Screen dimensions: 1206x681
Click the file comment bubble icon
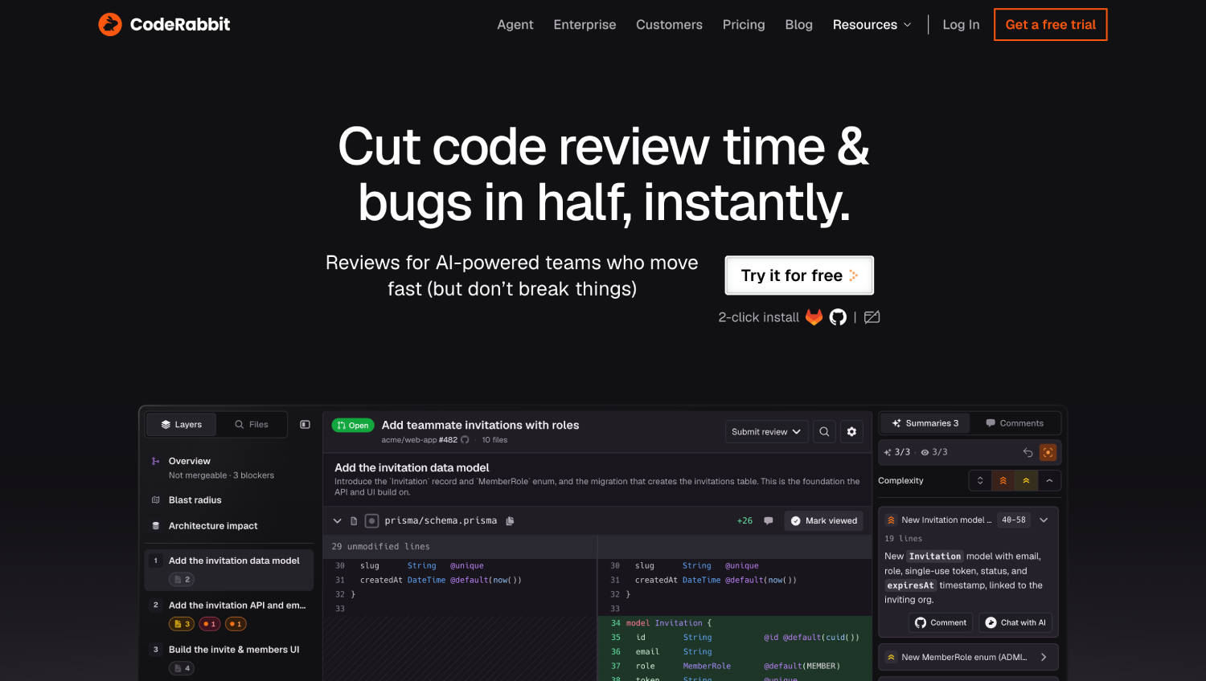pos(768,520)
